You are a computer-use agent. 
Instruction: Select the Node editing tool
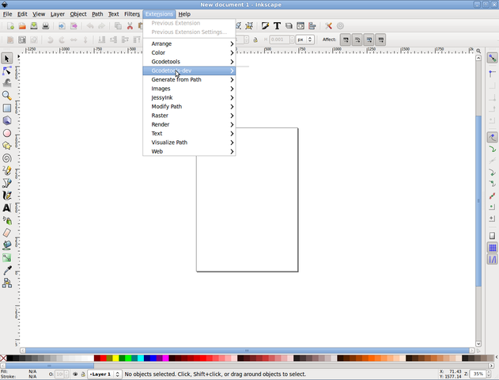6,70
